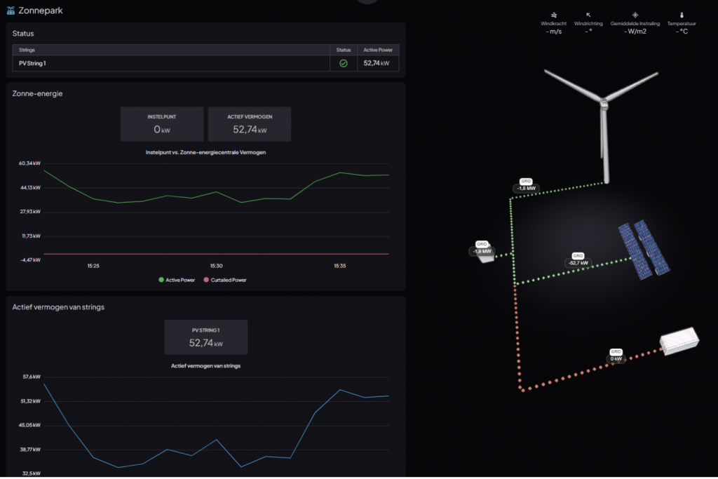Screen dimensions: 718x479
Task: Sort by the Strings column header
Action: pyautogui.click(x=28, y=50)
